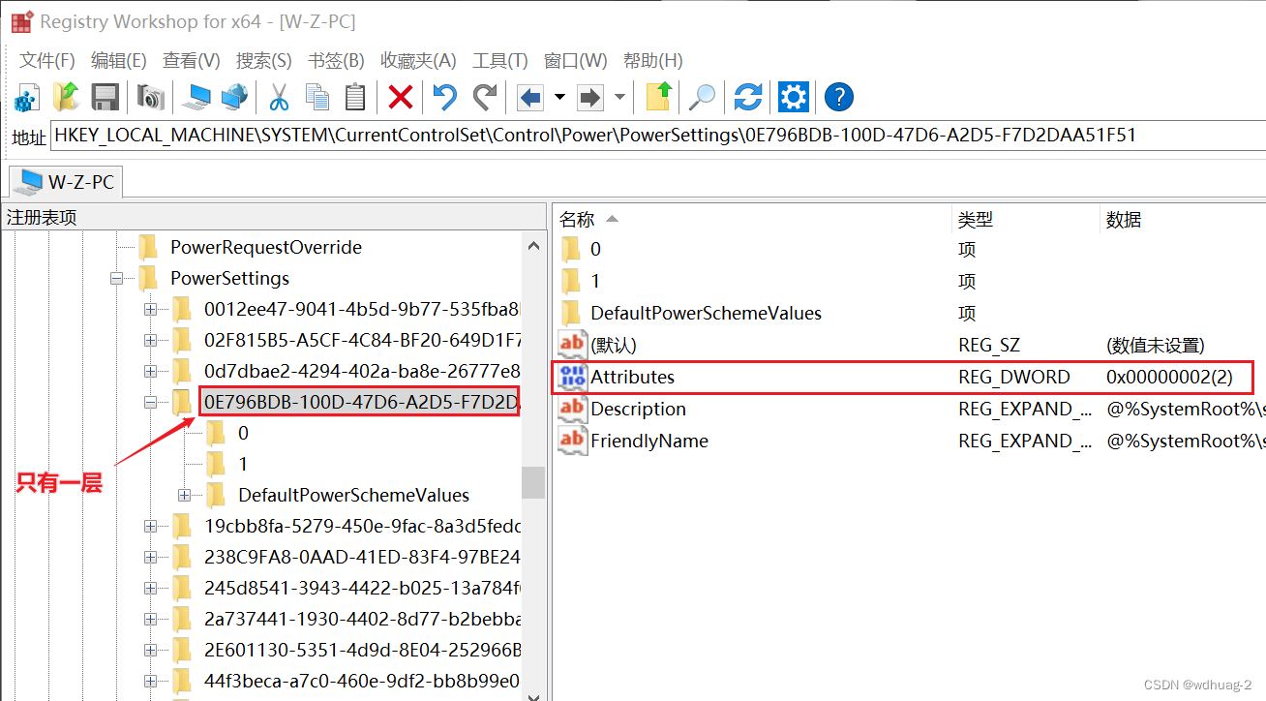Click the Copy toolbar icon
Screen dimensions: 1266x701
tap(317, 97)
